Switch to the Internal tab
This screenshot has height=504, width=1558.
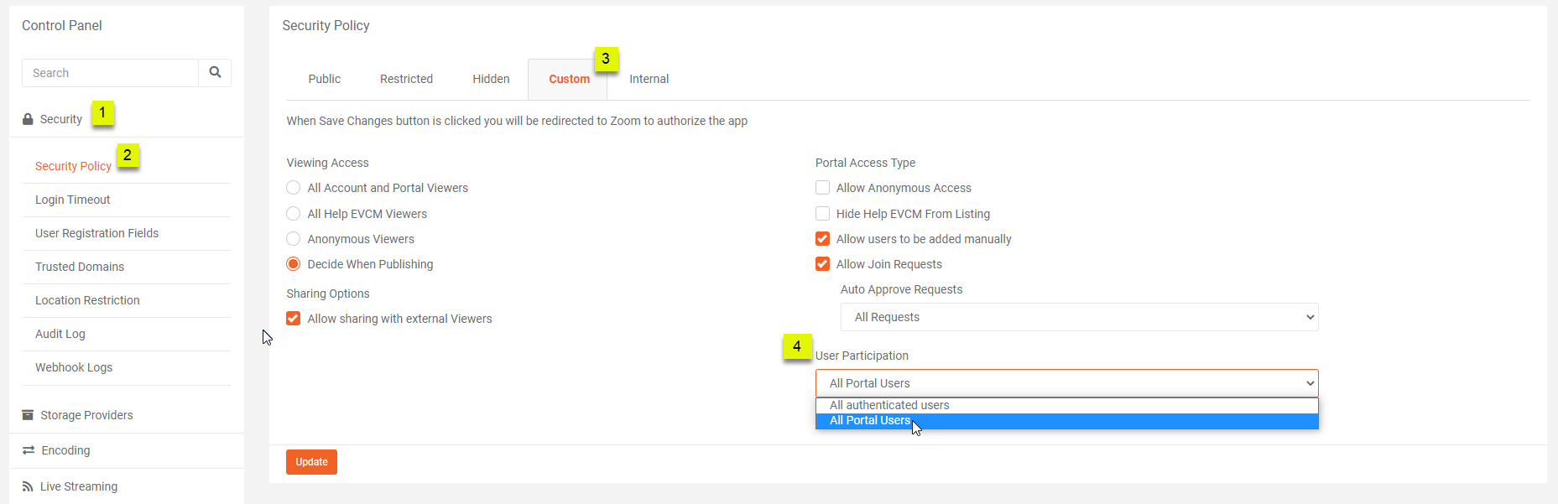coord(649,79)
